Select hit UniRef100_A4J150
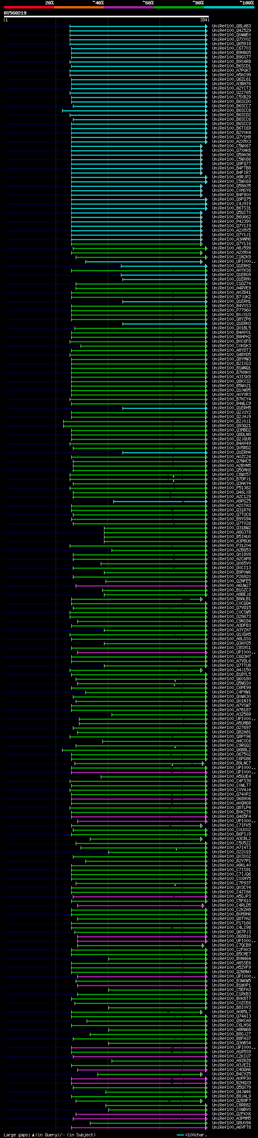Image resolution: width=258 pixels, height=1138 pixels. point(231,670)
